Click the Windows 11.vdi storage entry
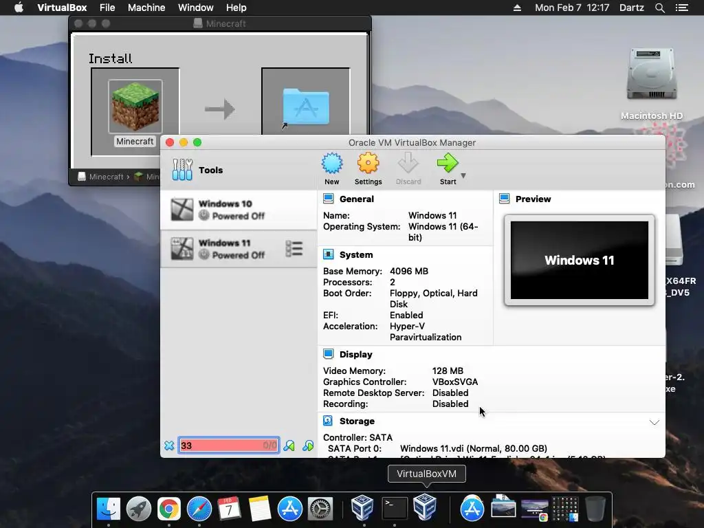Viewport: 704px width, 528px height. [474, 448]
